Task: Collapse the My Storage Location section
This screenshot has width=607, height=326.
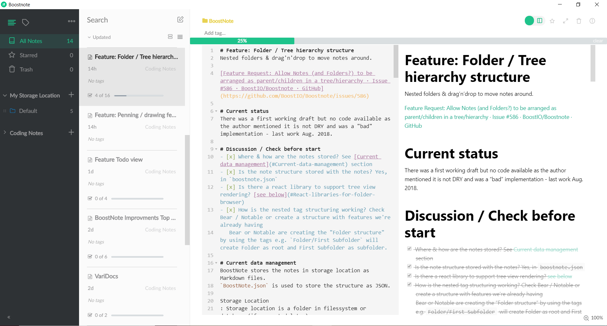Action: [x=5, y=95]
